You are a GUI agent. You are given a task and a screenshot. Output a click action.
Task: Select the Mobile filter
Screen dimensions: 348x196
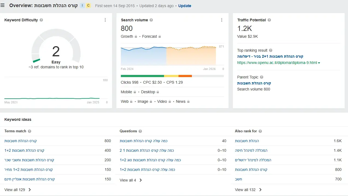click(126, 92)
